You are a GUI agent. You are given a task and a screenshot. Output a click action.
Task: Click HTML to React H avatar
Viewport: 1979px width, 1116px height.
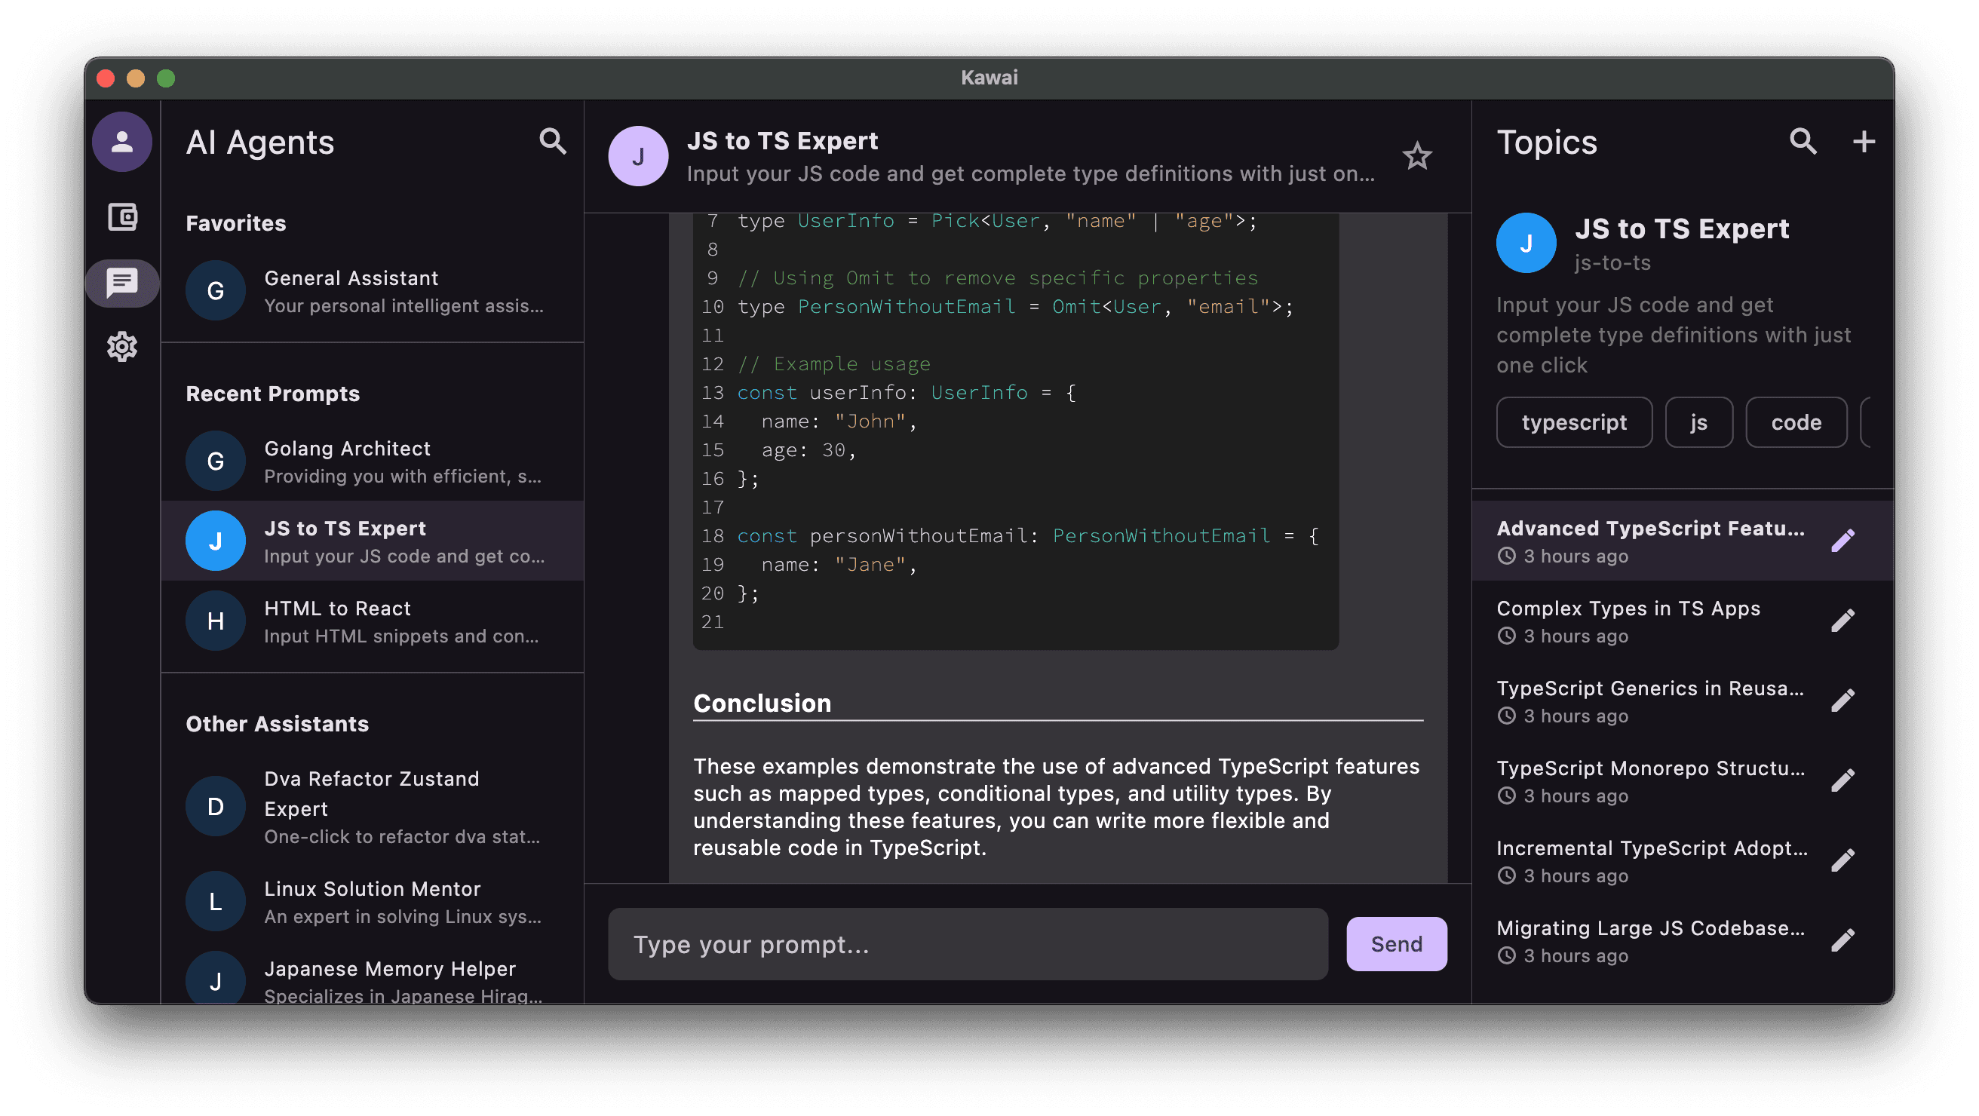(216, 621)
